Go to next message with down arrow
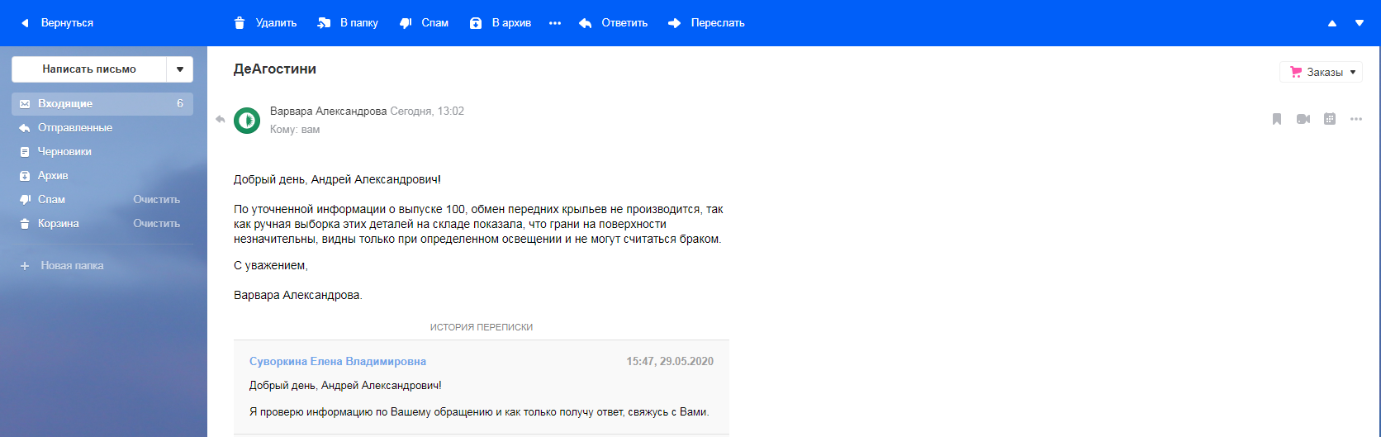 click(x=1360, y=23)
